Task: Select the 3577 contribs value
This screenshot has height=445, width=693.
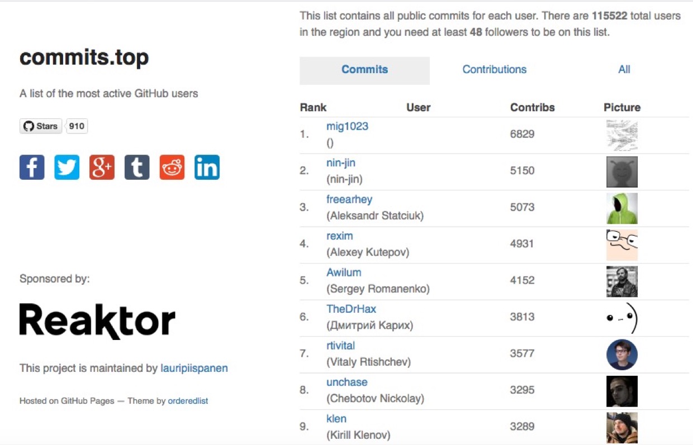Action: [522, 353]
